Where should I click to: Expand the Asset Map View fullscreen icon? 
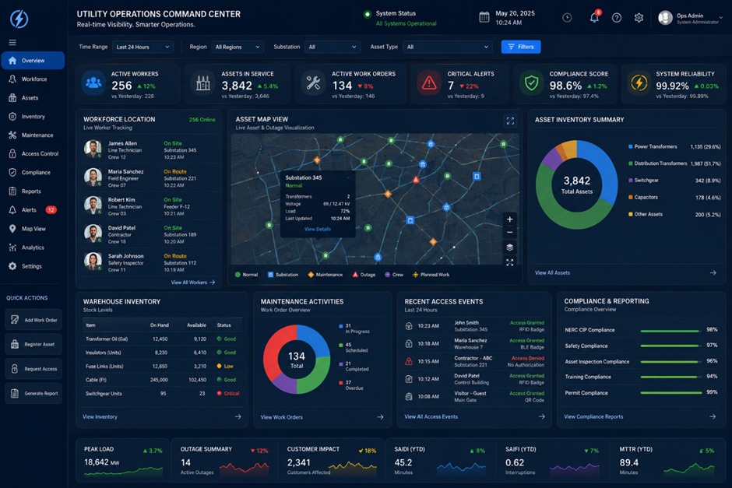pyautogui.click(x=510, y=121)
